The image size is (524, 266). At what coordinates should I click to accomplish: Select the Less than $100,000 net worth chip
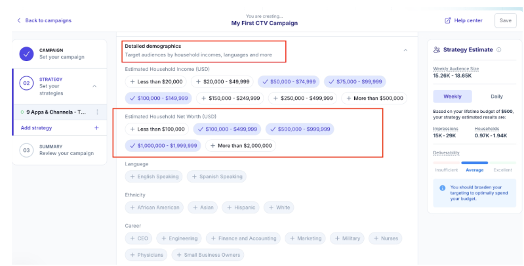tap(157, 129)
